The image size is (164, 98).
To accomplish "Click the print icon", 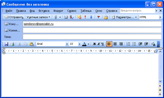I will [x=12, y=44].
